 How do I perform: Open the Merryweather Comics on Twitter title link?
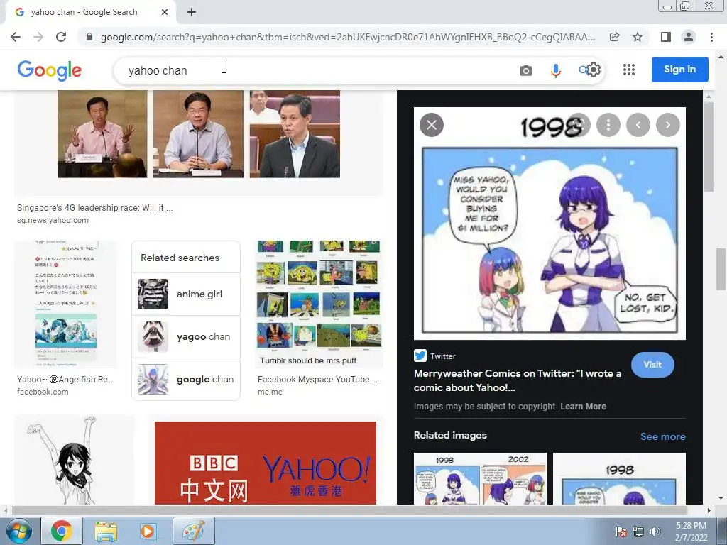518,380
